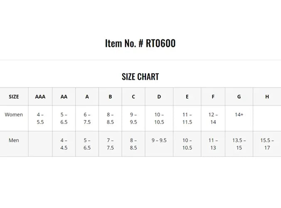Image resolution: width=281 pixels, height=208 pixels.
Task: Select the AAA column header
Action: (x=40, y=97)
